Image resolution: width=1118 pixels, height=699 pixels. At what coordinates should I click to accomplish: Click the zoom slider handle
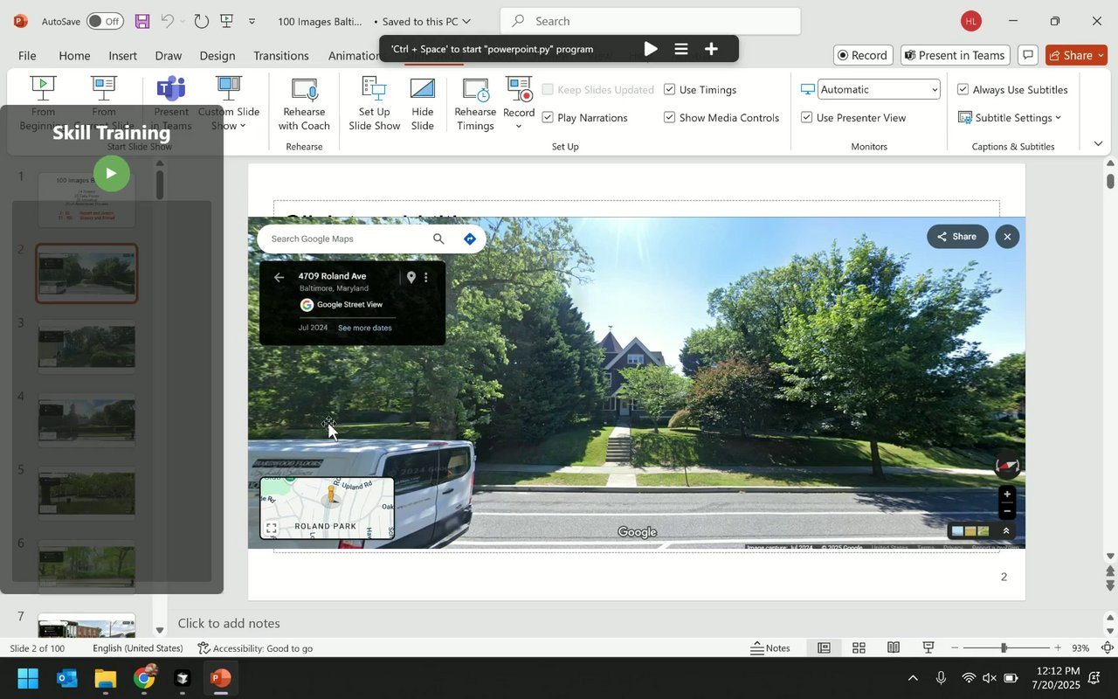(x=1004, y=647)
